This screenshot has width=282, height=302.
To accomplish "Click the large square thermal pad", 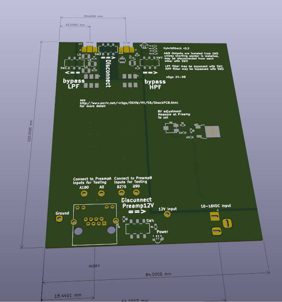I will 212,132.
